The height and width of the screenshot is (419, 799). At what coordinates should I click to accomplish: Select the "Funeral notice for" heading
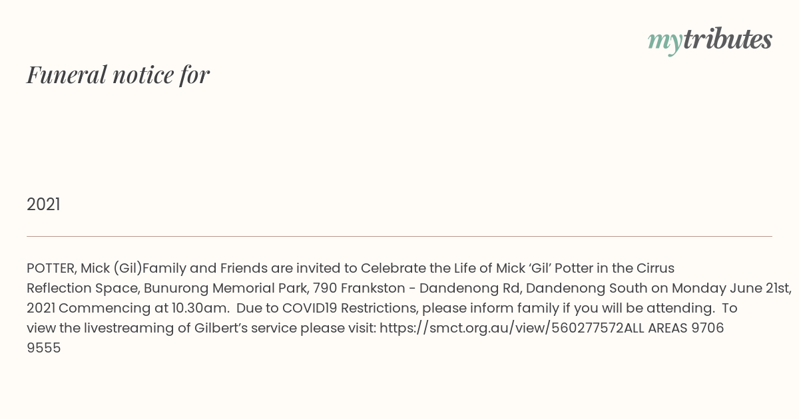pyautogui.click(x=119, y=74)
